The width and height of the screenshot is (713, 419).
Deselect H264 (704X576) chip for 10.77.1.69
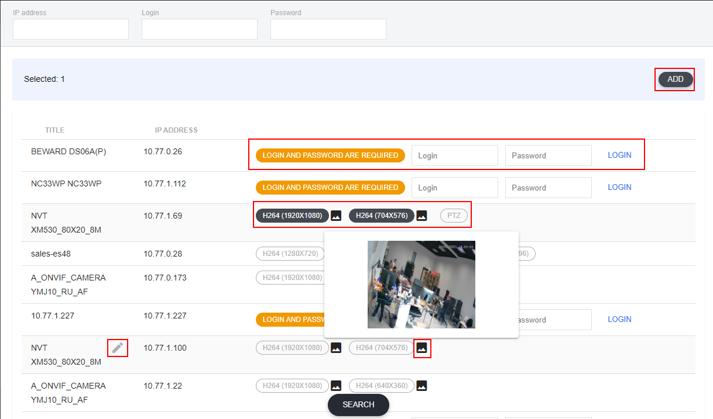tap(382, 216)
